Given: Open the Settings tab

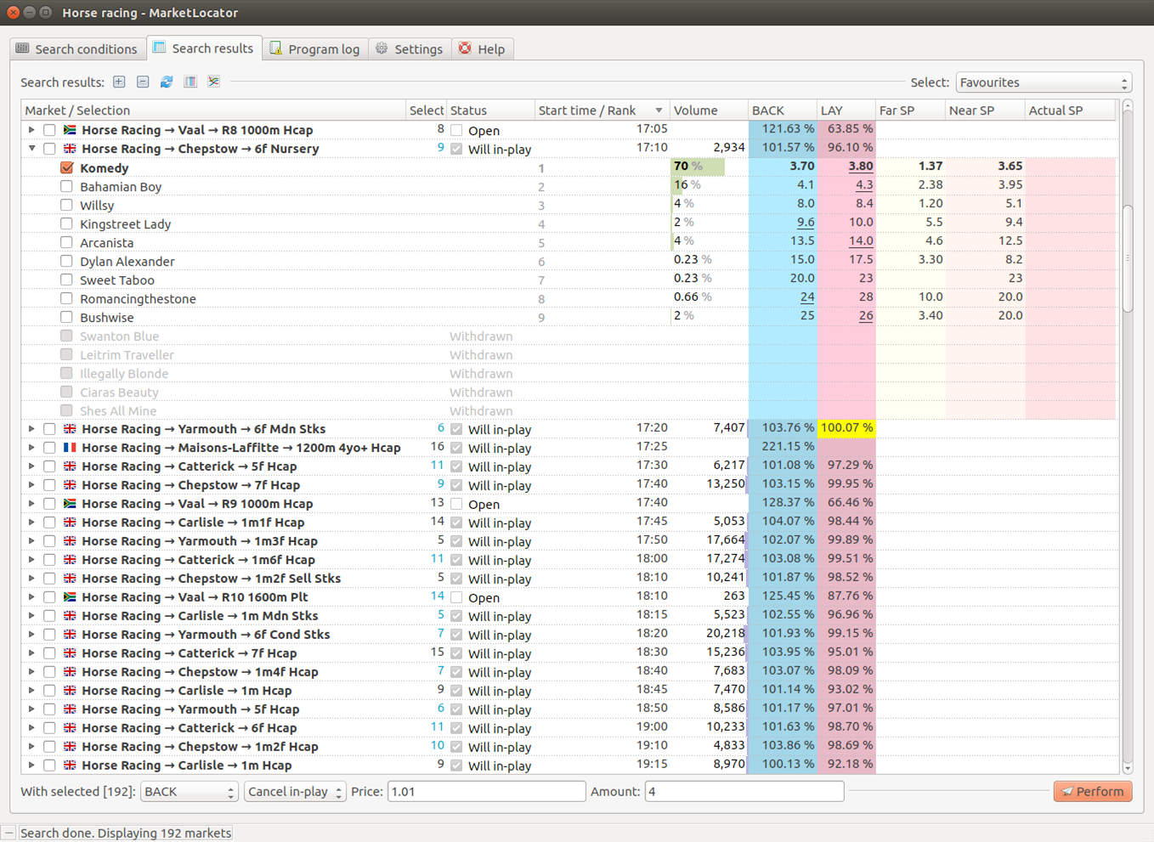Looking at the screenshot, I should [410, 49].
